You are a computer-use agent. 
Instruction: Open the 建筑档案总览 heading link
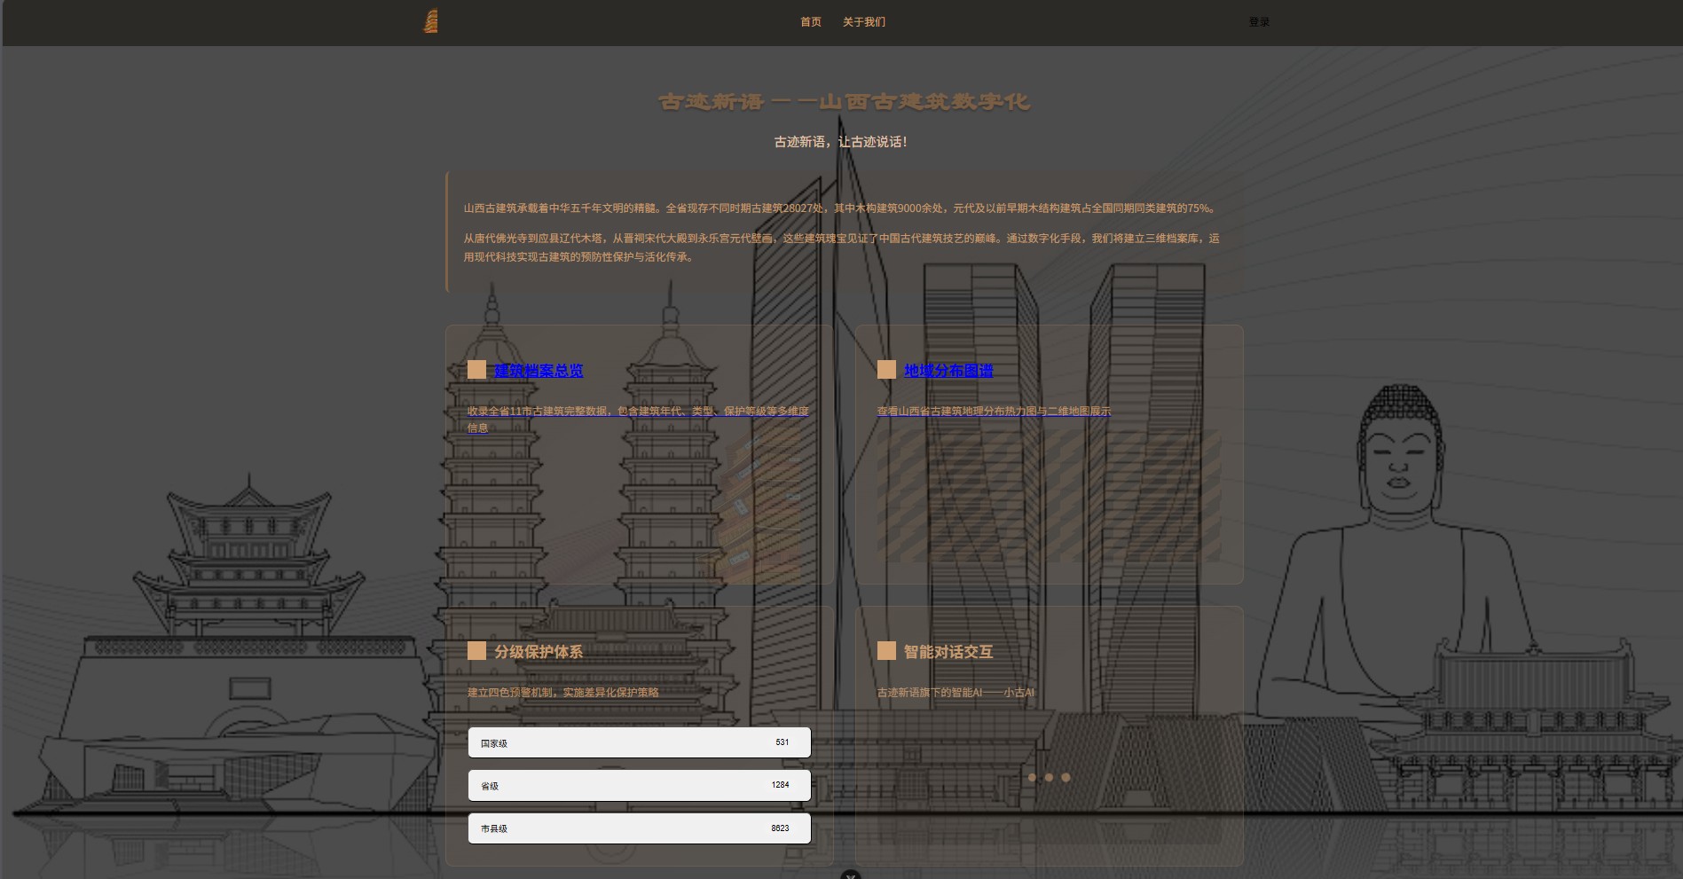[539, 371]
